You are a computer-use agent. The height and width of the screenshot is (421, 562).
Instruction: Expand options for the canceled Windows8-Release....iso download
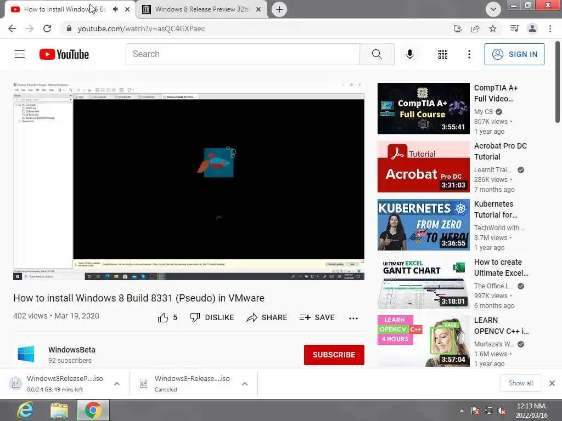pyautogui.click(x=245, y=384)
